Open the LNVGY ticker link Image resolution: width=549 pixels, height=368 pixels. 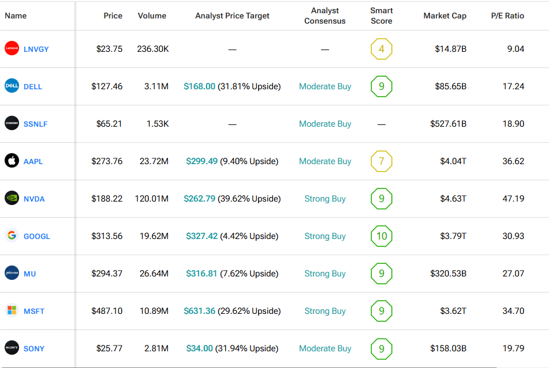tap(36, 49)
